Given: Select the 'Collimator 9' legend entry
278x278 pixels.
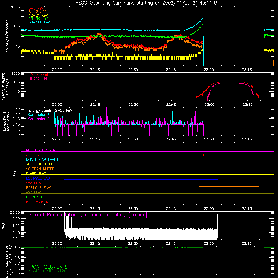Looking at the screenshot, I should [39, 119].
